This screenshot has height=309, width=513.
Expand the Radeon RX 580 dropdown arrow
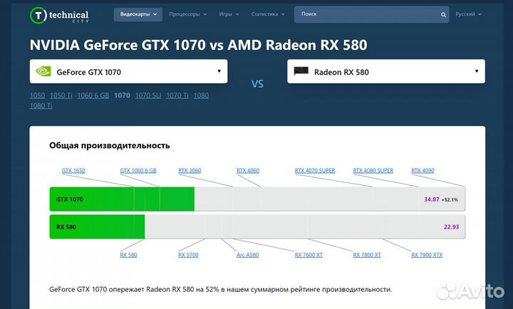tap(477, 71)
